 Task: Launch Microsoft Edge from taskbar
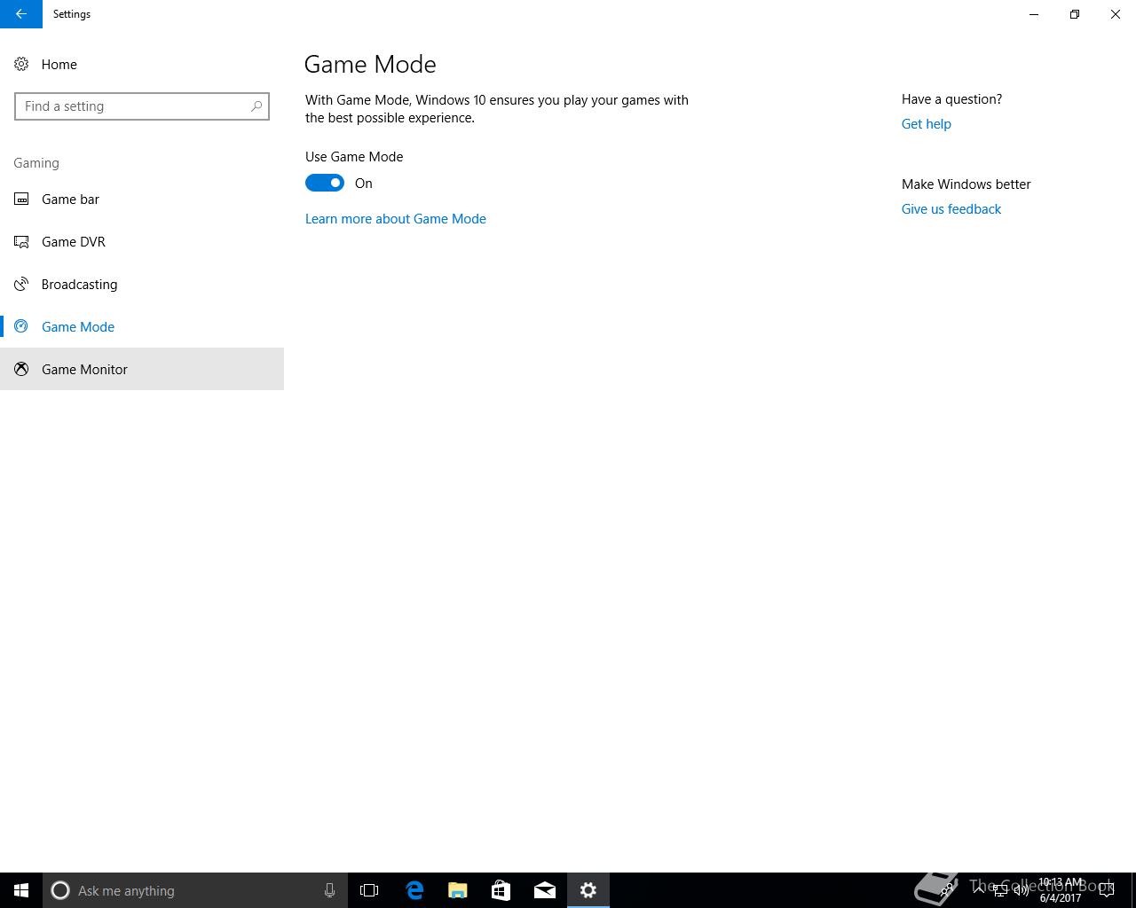click(414, 890)
